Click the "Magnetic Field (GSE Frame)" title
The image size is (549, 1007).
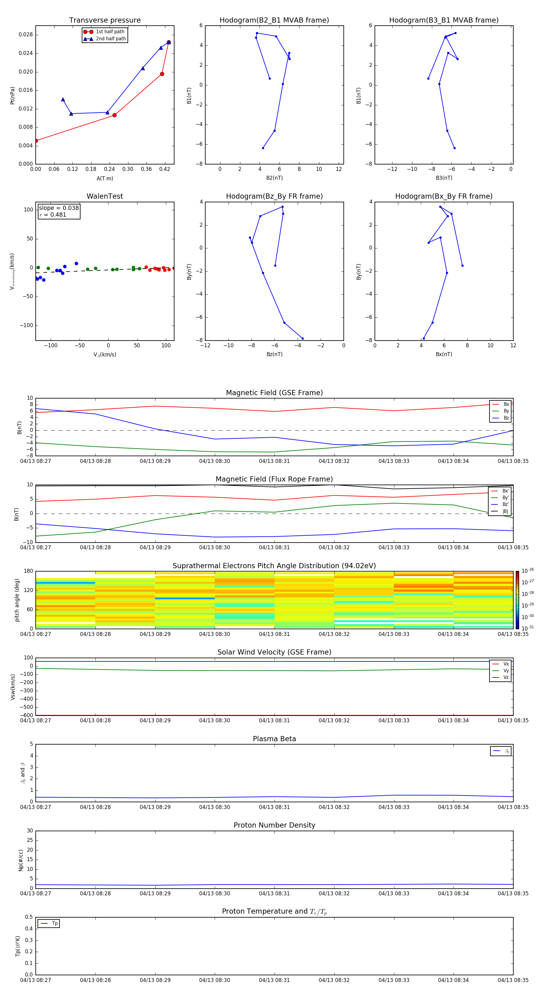pyautogui.click(x=274, y=393)
